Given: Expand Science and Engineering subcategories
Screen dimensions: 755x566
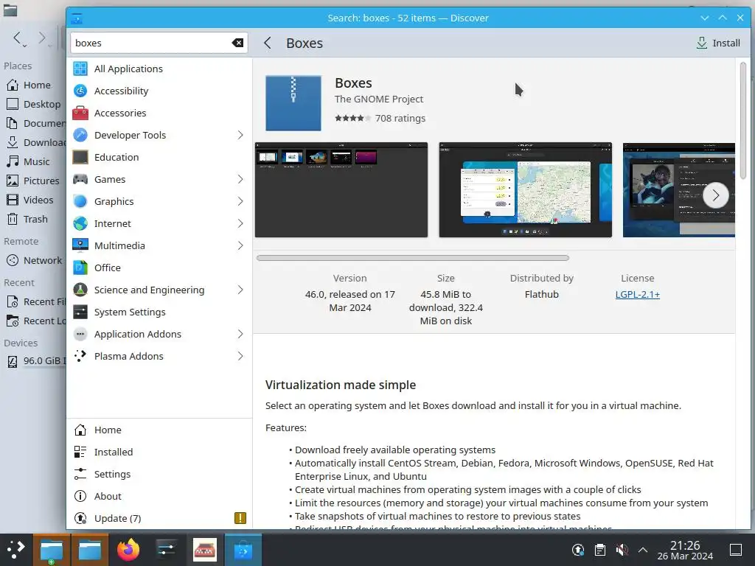Looking at the screenshot, I should point(240,290).
